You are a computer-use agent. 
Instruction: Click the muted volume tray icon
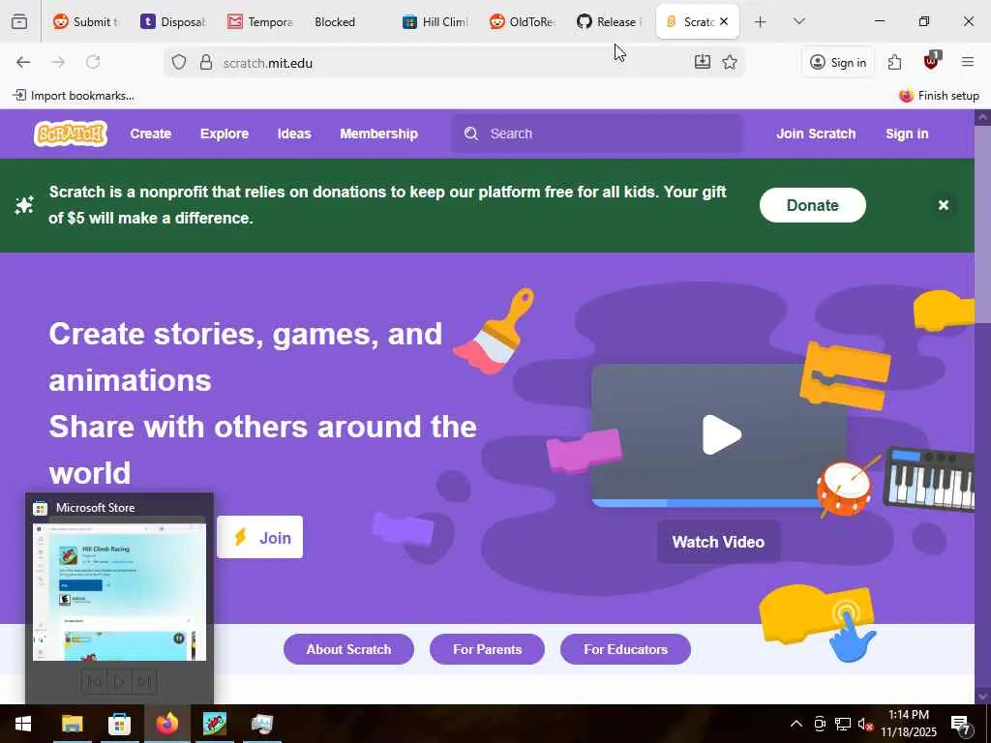[x=865, y=724]
